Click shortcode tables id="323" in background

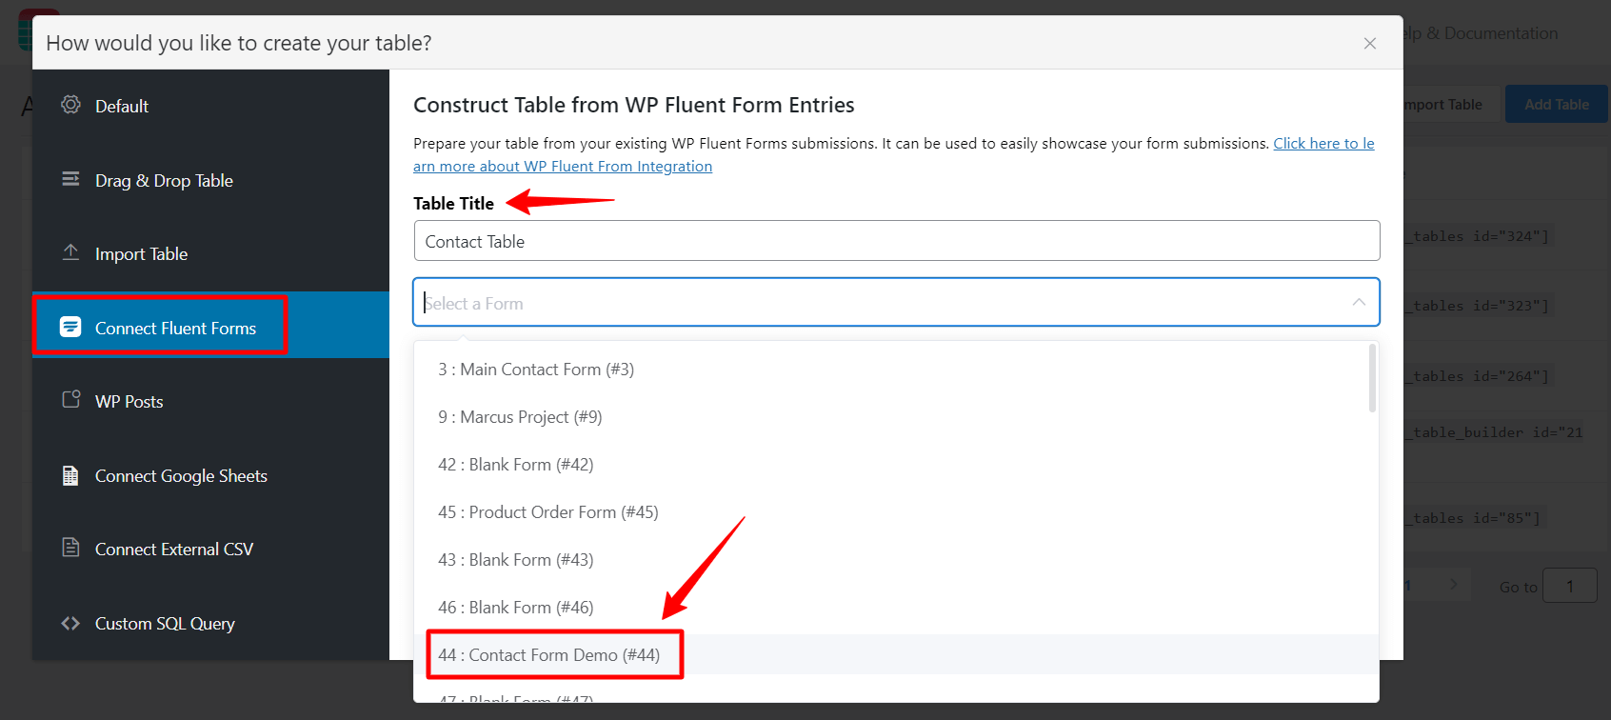[1478, 306]
